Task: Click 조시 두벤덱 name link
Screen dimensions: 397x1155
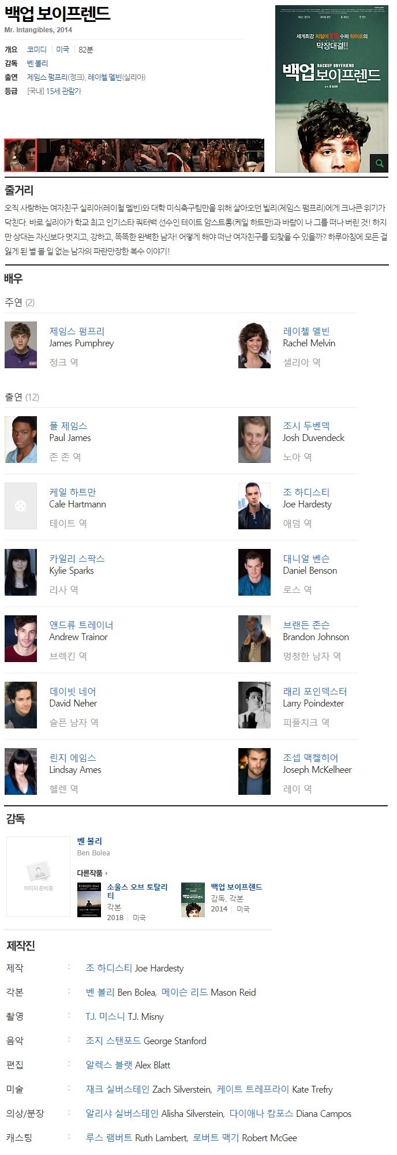Action: pos(306,426)
